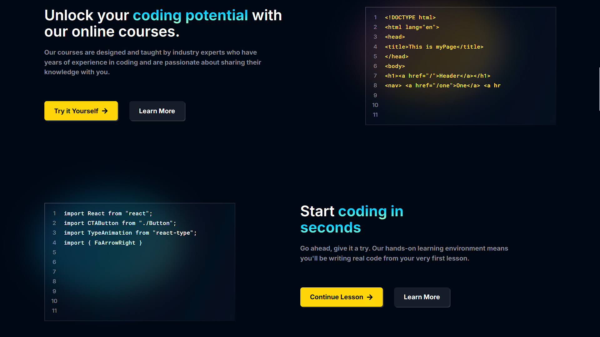Click the '<html lang="en">' code line
Viewport: 600px width, 337px height.
(x=412, y=27)
